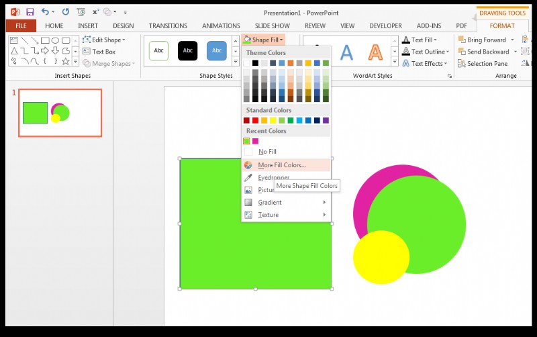Choose the 5-point Star shape

point(66,61)
